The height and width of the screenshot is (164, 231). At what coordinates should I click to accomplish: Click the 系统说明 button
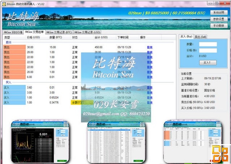point(219,13)
